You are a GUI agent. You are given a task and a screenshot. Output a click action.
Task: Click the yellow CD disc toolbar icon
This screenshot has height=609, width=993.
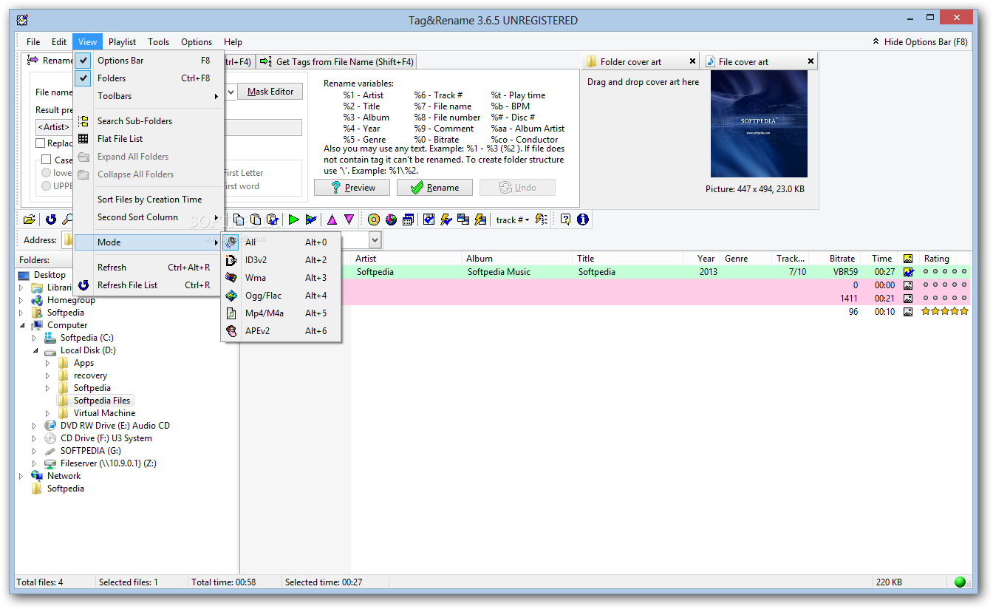374,220
